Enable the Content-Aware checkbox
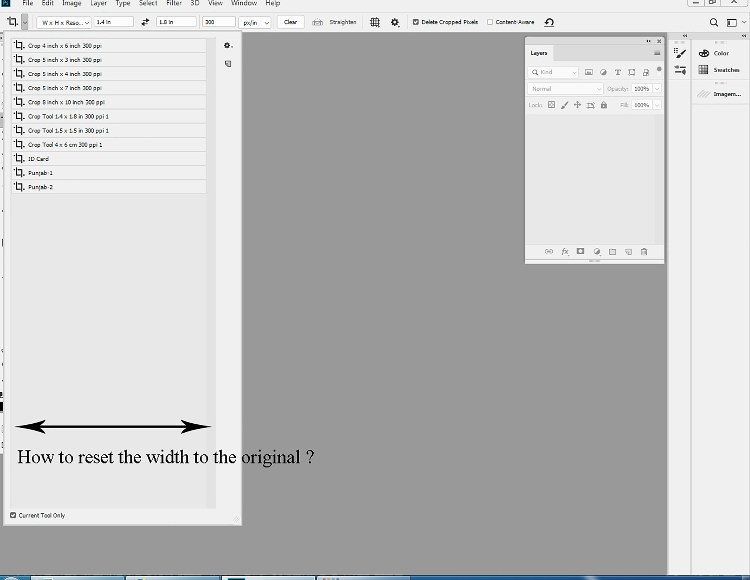 tap(490, 22)
